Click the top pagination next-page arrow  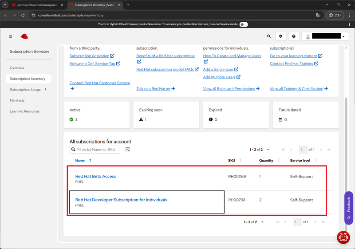321,150
